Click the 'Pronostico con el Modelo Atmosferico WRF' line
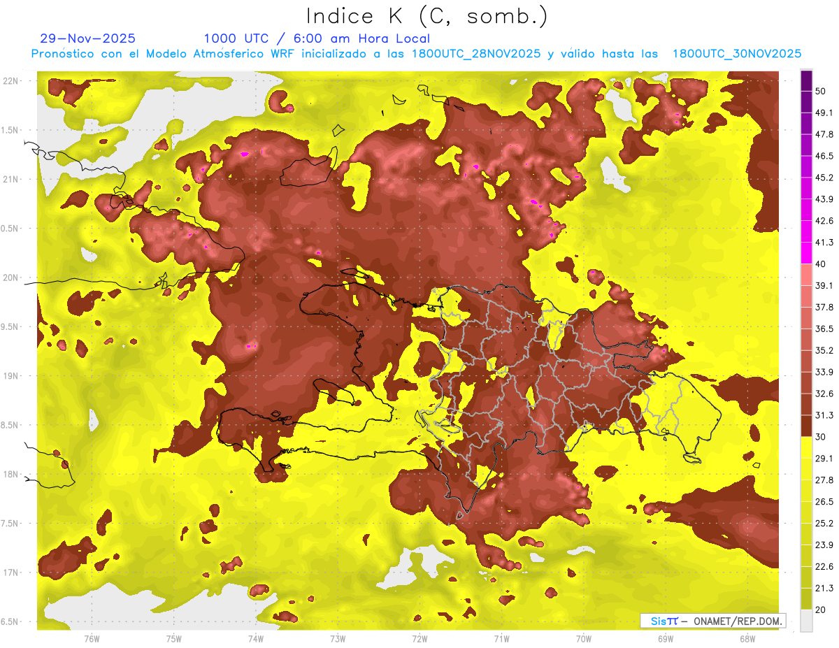Screen dimensions: 839x648 point(417,54)
